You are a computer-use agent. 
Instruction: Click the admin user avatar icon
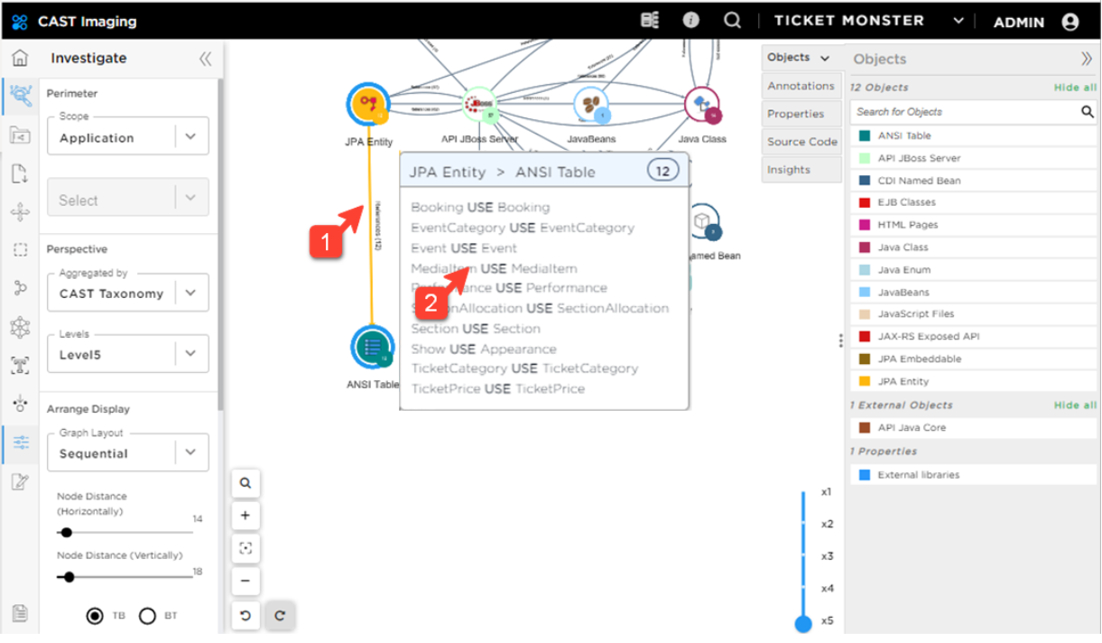click(x=1070, y=22)
